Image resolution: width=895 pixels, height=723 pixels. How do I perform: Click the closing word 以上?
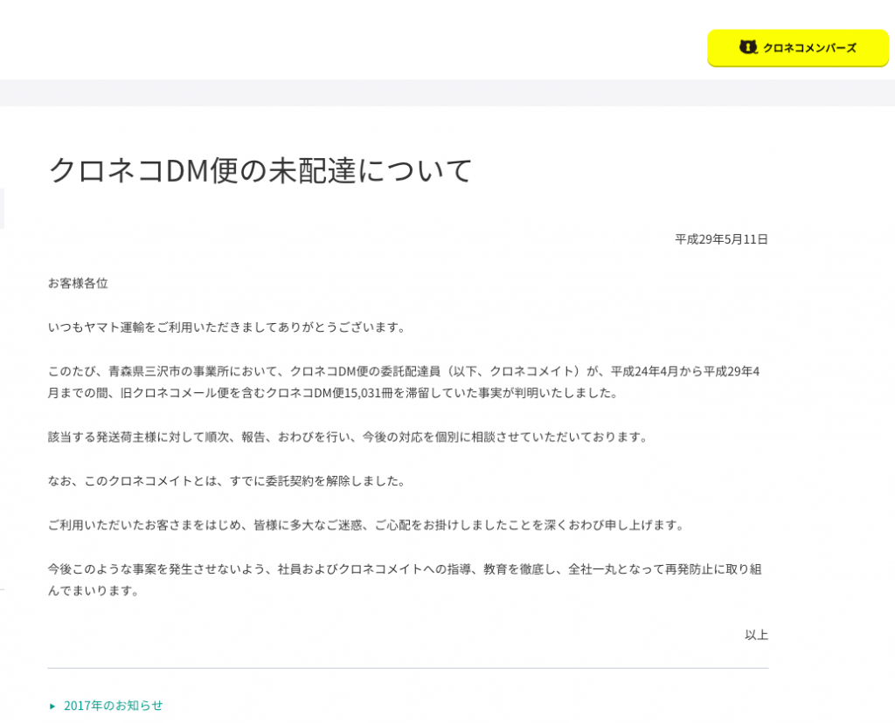[756, 635]
